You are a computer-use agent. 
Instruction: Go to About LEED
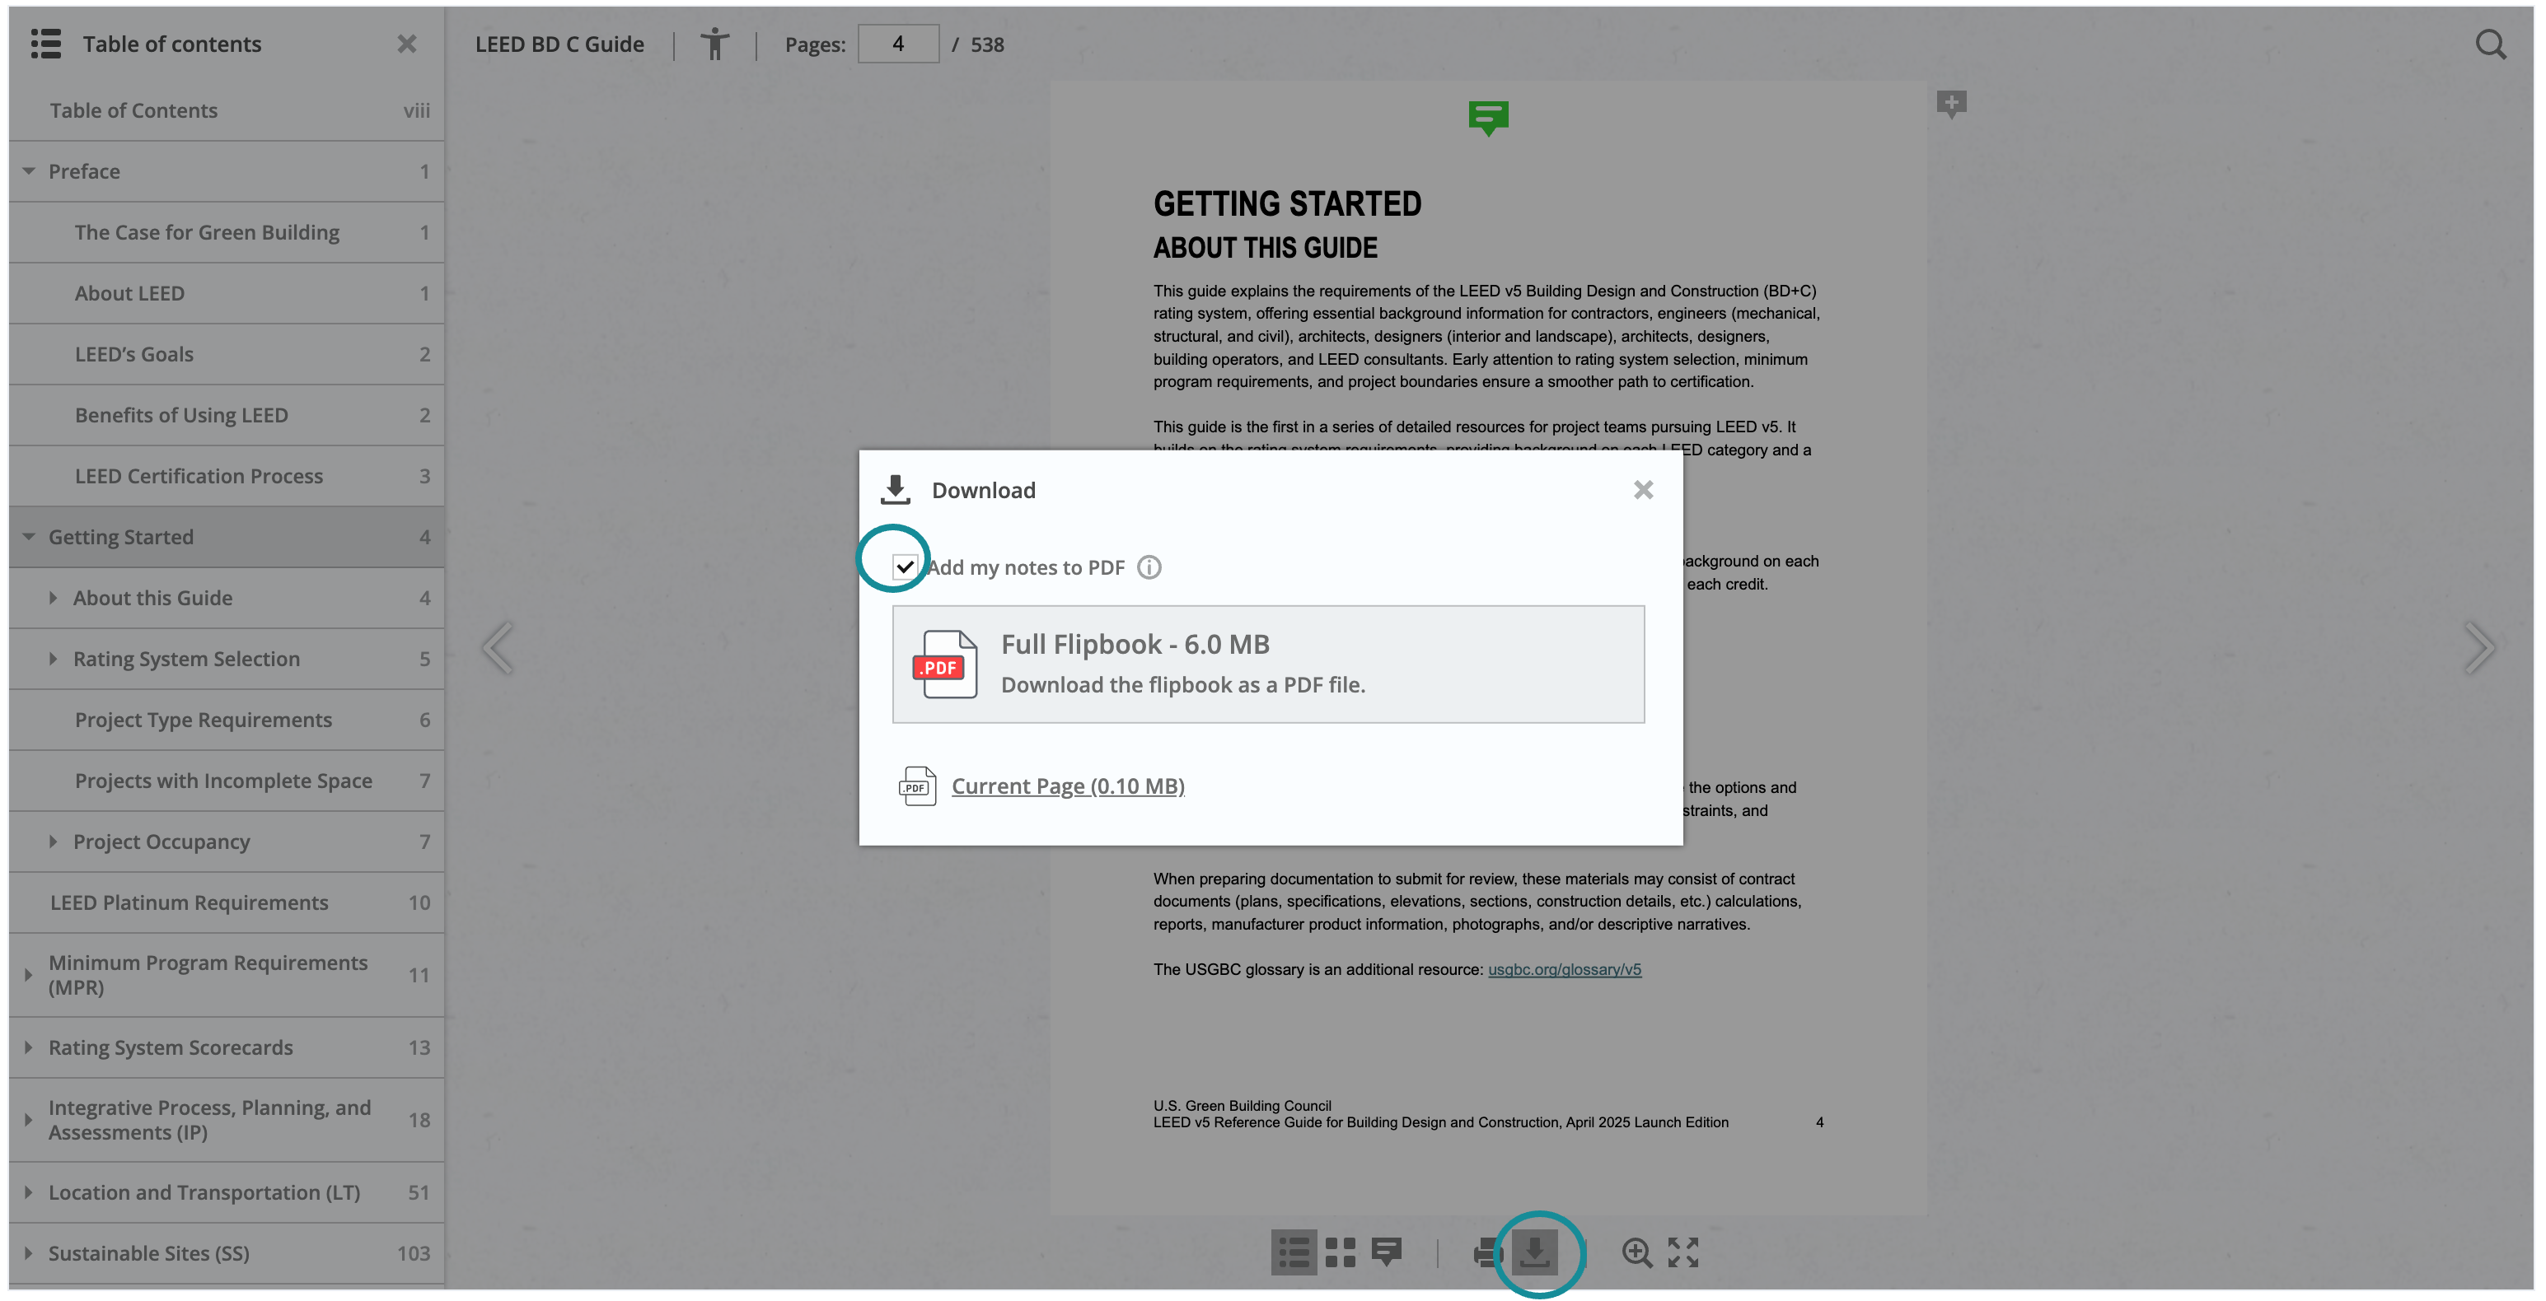point(227,293)
